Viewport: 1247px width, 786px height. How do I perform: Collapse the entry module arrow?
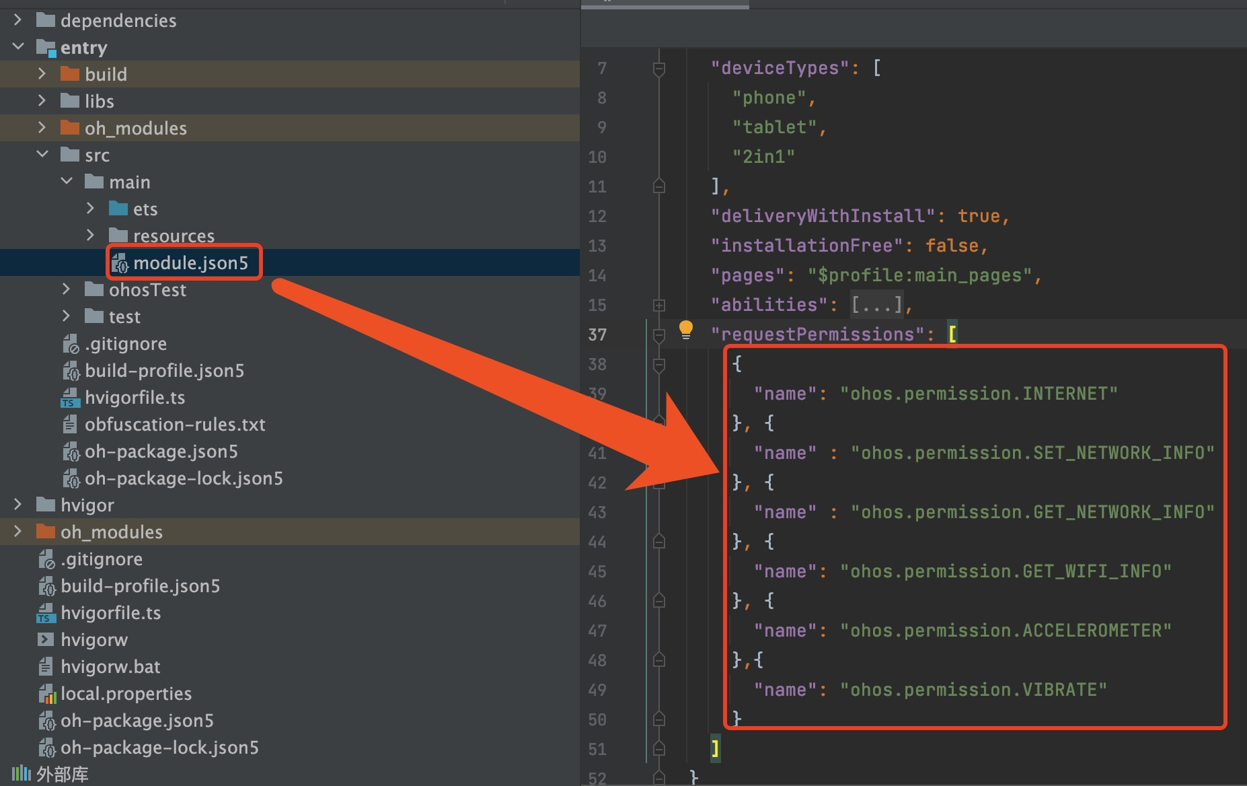tap(18, 47)
